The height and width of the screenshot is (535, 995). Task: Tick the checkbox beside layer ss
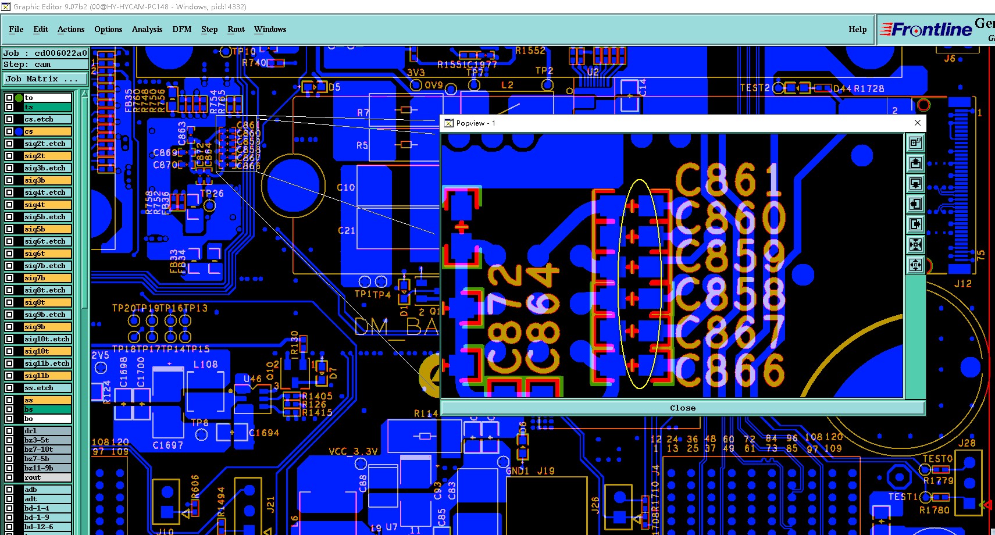[9, 400]
